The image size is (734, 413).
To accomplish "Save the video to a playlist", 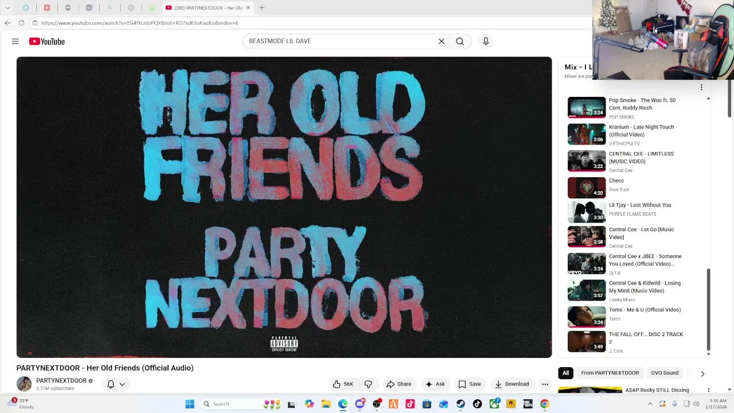I will [470, 384].
